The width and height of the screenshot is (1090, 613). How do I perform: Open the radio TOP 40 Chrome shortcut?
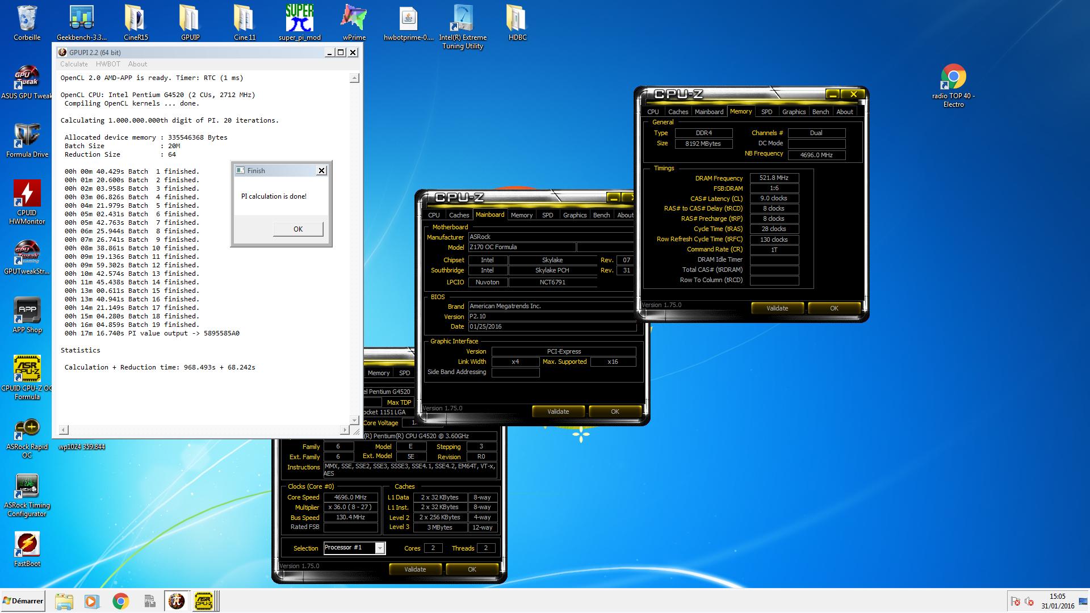click(953, 86)
